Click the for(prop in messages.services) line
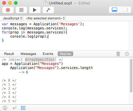The width and height of the screenshot is (133, 111). (35, 32)
